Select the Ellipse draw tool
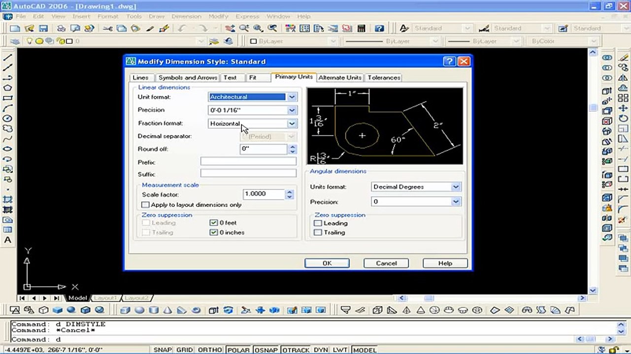Screen dimensions: 631x354 8,149
